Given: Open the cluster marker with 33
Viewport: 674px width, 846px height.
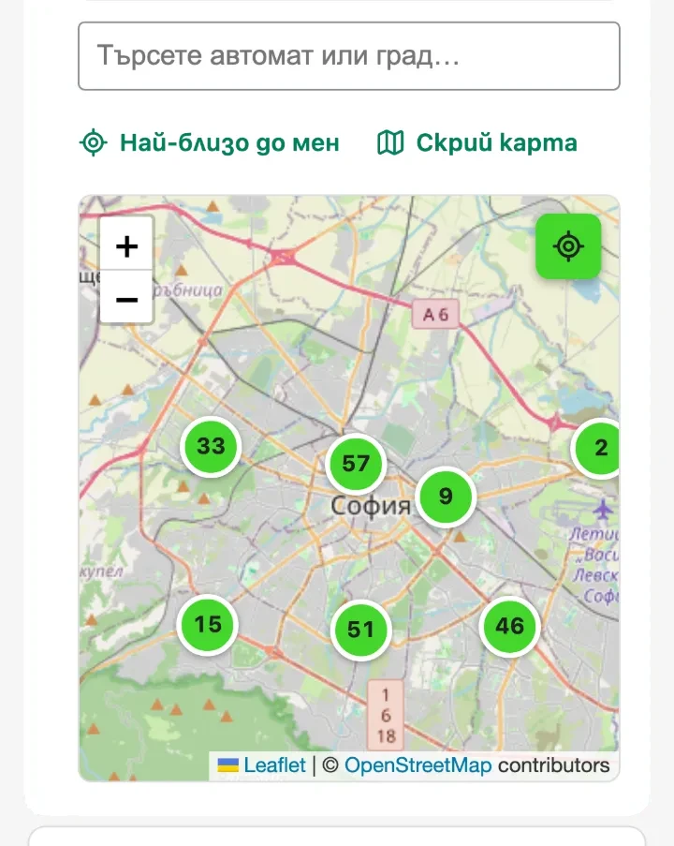Looking at the screenshot, I should pyautogui.click(x=211, y=446).
